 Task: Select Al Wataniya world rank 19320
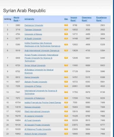click(x=18, y=129)
